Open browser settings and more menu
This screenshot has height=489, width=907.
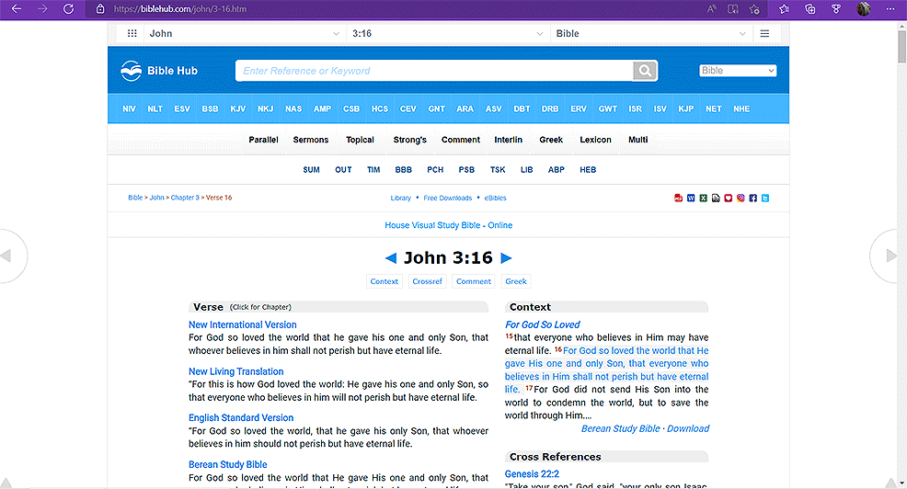[x=890, y=8]
